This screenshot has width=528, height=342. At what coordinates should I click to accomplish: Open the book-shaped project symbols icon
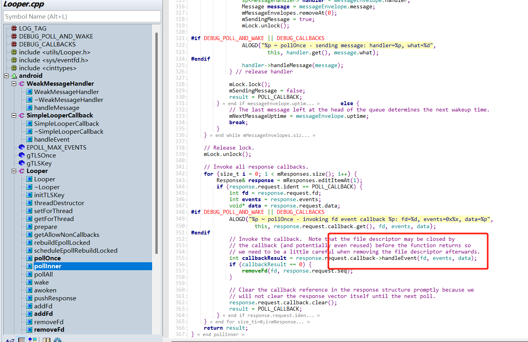pyautogui.click(x=47, y=340)
